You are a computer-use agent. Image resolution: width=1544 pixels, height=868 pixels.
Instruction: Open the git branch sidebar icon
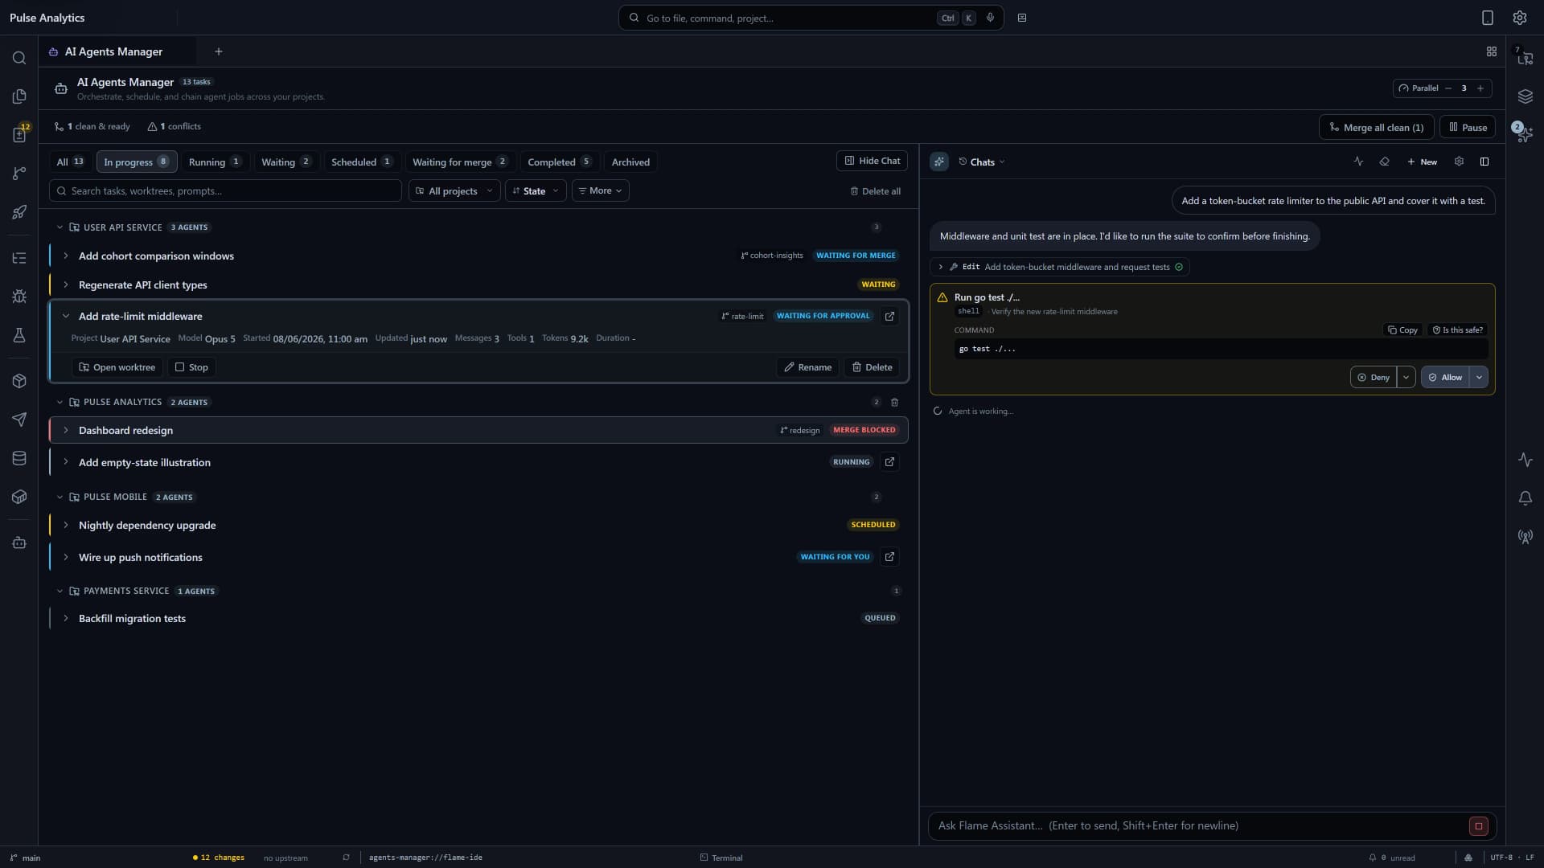click(x=19, y=174)
